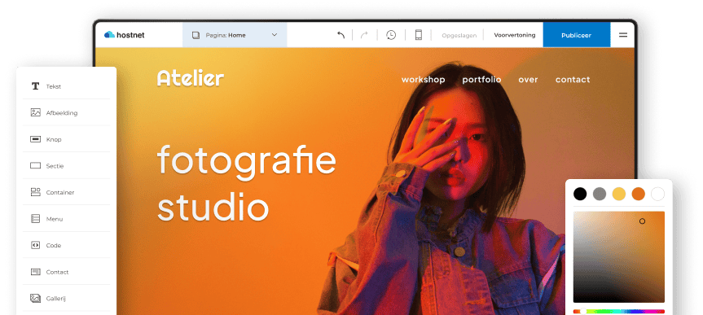This screenshot has height=315, width=703.
Task: Select the Knop element icon
Action: click(35, 139)
